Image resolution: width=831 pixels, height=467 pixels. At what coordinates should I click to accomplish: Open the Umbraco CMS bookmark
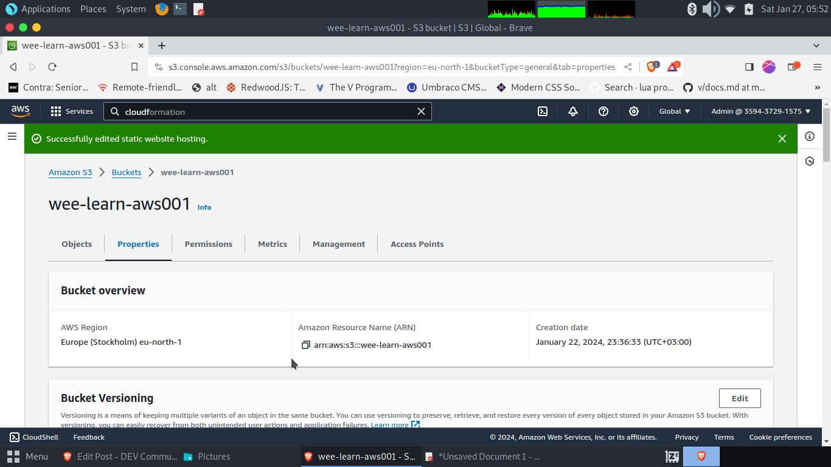click(447, 88)
